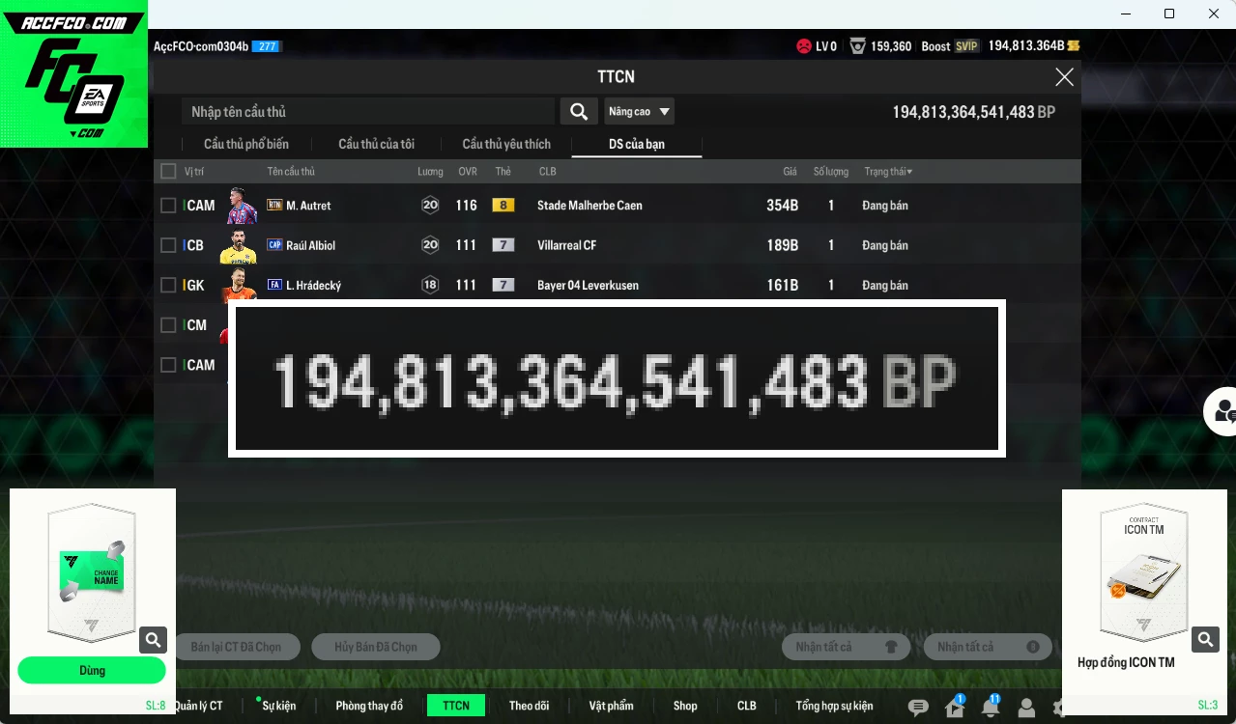Open Shop in the bottom menu
The height and width of the screenshot is (724, 1236).
click(685, 706)
